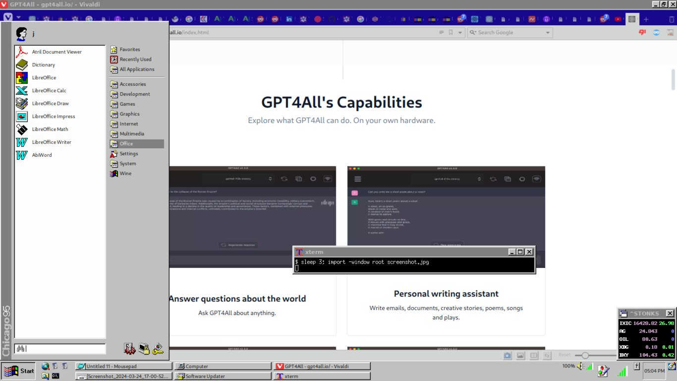Viewport: 677px width, 381px height.
Task: Click the volume speaker icon in system tray
Action: click(579, 366)
